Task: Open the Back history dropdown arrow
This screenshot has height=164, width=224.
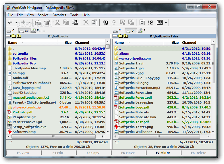Action: click(x=16, y=23)
